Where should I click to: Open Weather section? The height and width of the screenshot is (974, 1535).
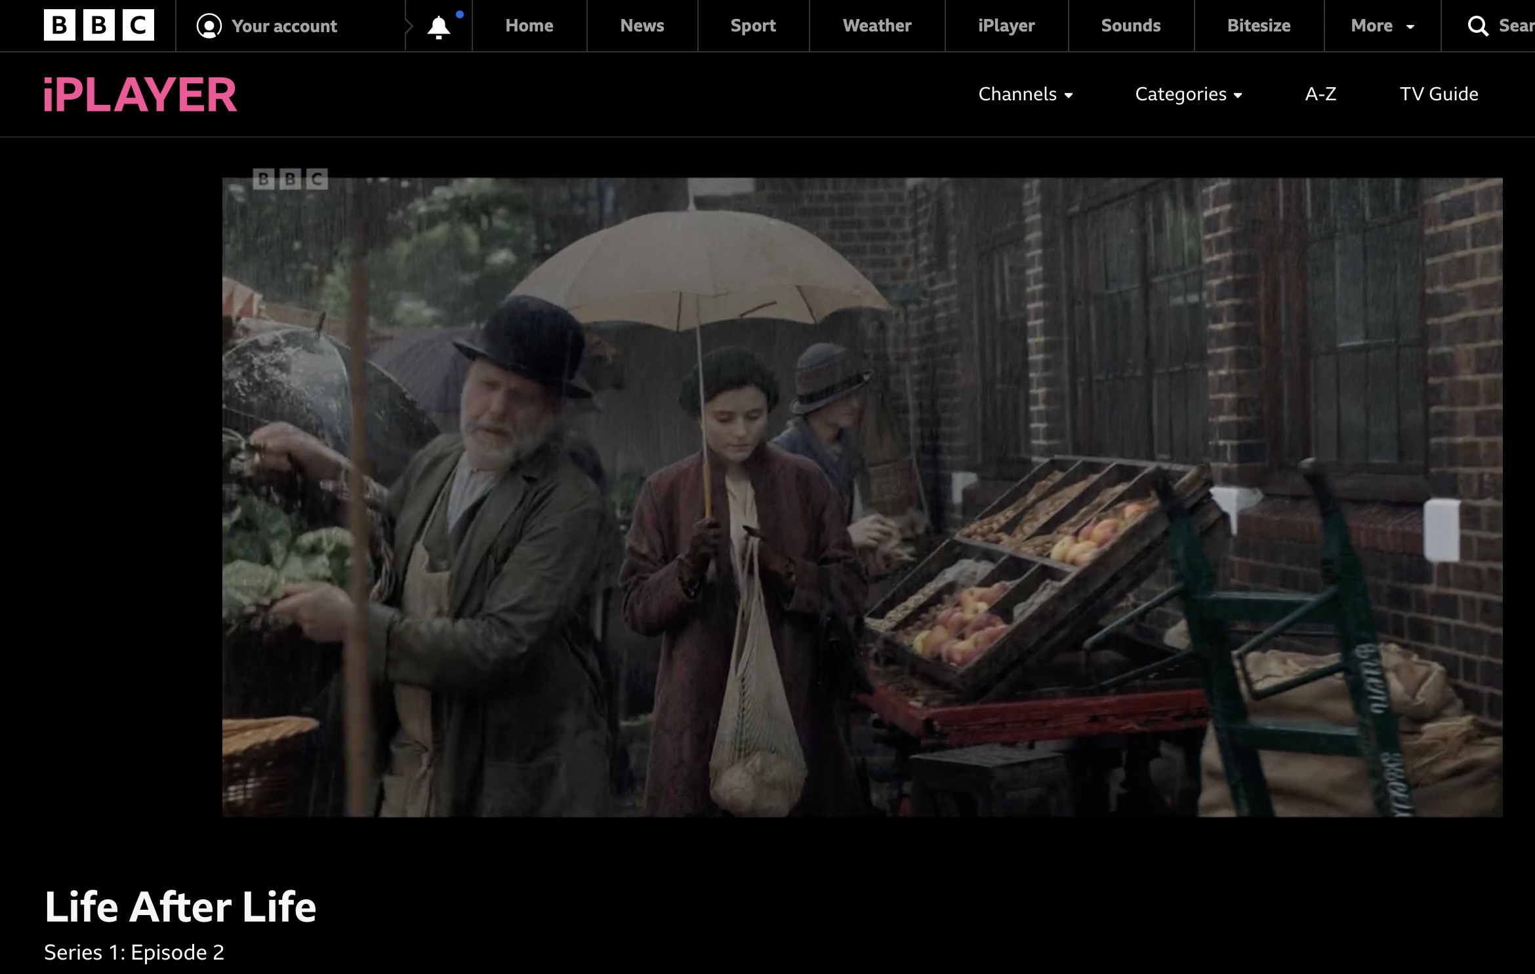877,26
